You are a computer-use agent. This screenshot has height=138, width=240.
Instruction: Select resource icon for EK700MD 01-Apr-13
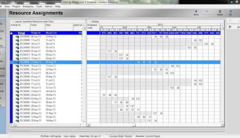pos(17,77)
